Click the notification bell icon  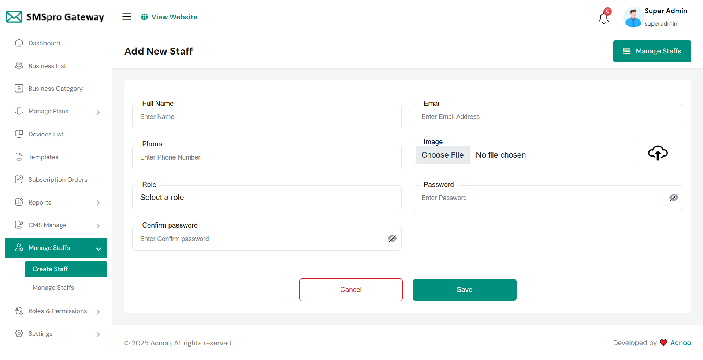click(x=603, y=18)
